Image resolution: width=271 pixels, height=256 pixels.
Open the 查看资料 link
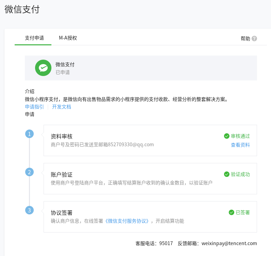pos(240,145)
